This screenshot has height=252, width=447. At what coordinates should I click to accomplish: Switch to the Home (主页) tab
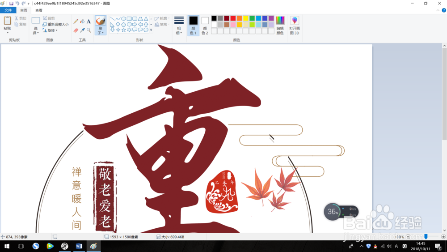pos(24,10)
